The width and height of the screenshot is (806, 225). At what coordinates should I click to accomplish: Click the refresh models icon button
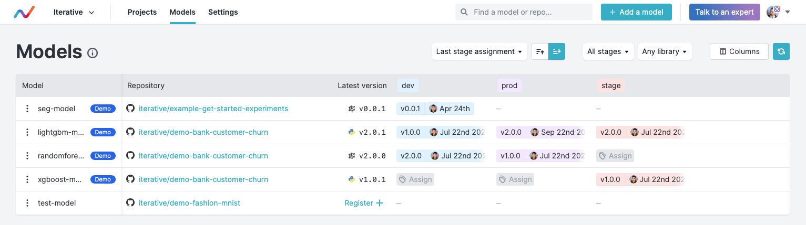(781, 51)
